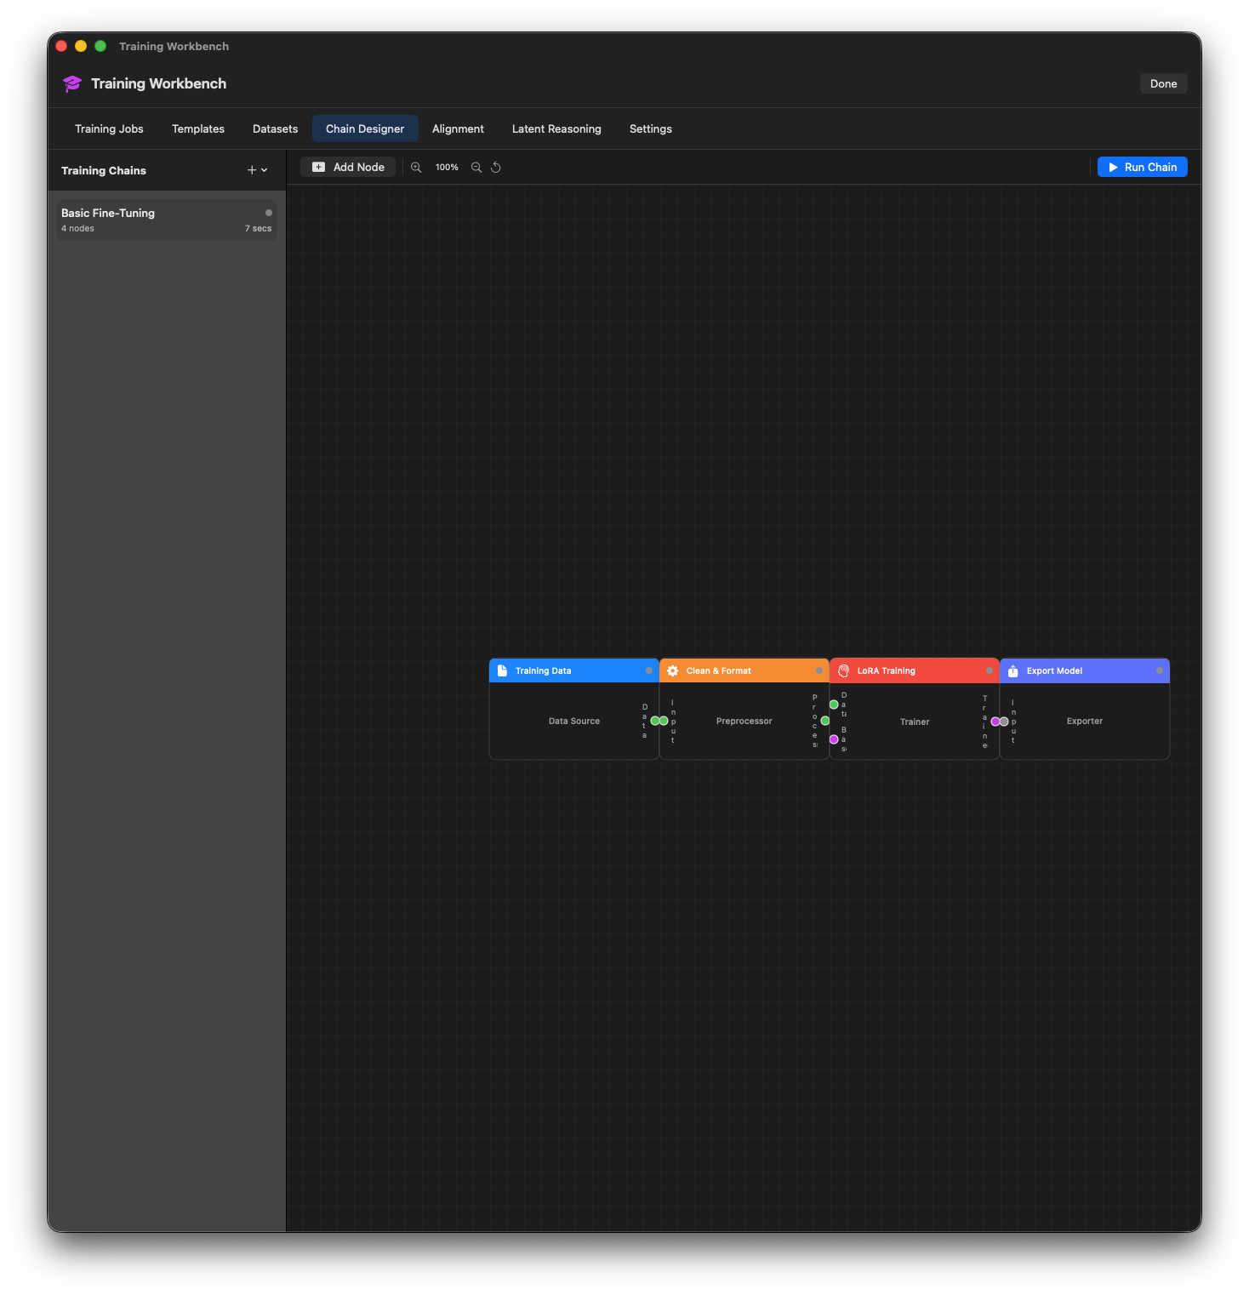Click the zoom-out magnifier icon
The height and width of the screenshot is (1295, 1249).
coord(476,167)
